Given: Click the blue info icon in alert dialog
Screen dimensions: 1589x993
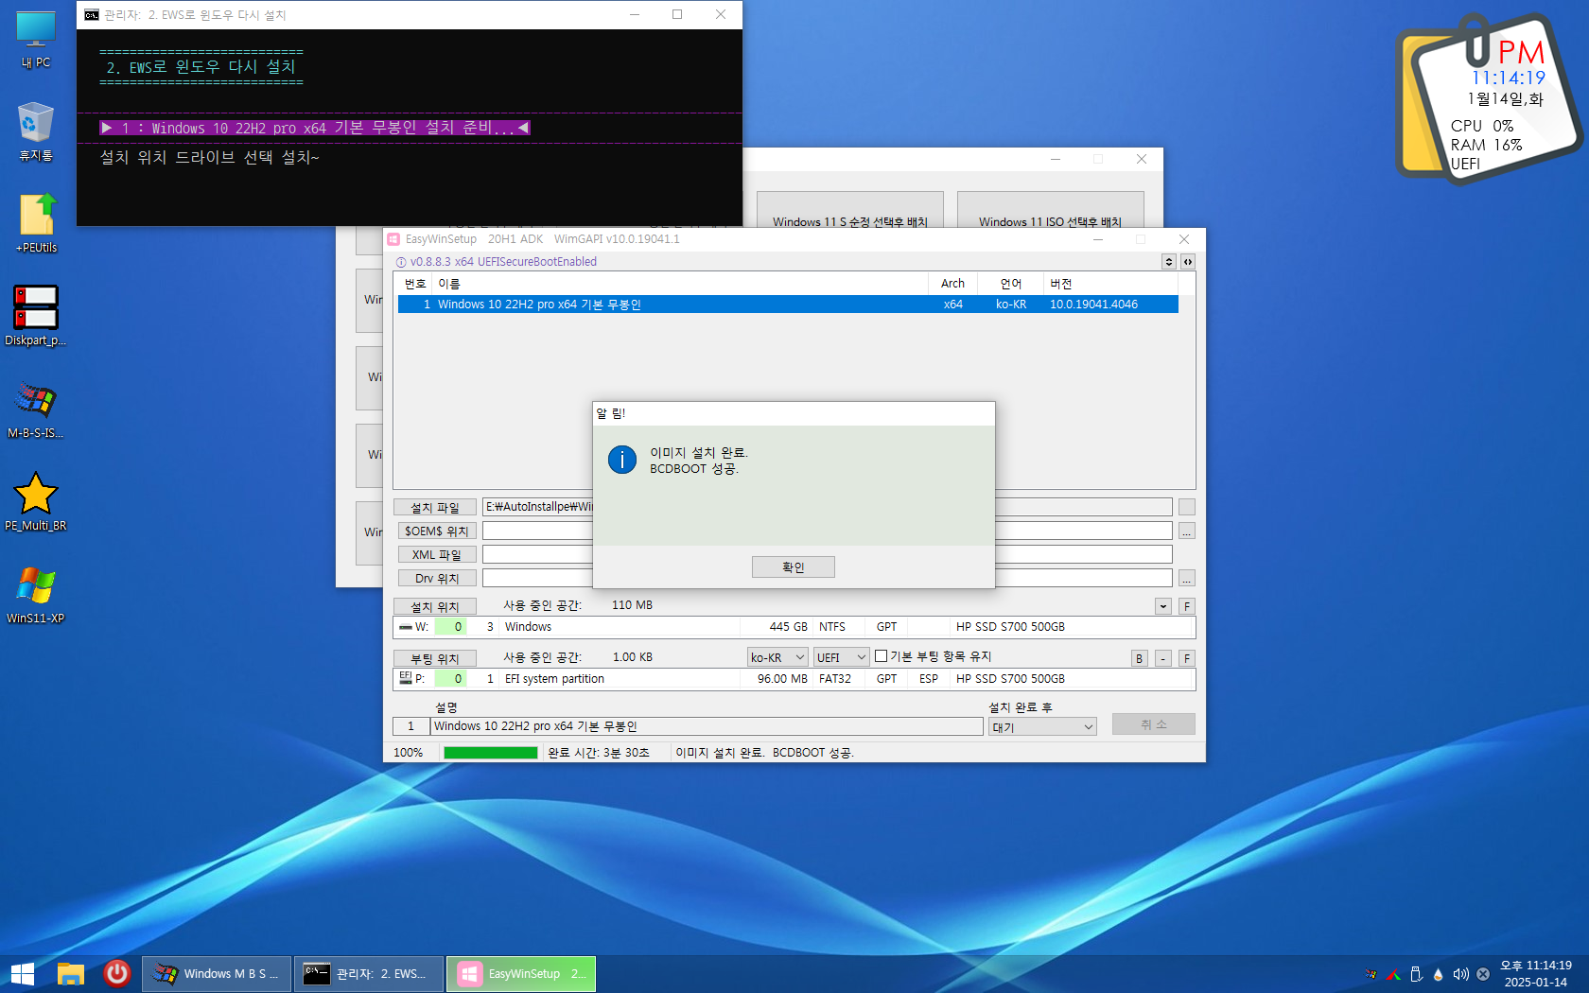Looking at the screenshot, I should pyautogui.click(x=622, y=460).
